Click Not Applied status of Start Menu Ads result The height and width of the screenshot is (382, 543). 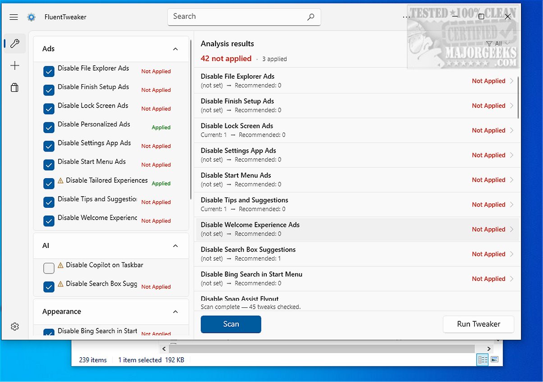(x=488, y=180)
